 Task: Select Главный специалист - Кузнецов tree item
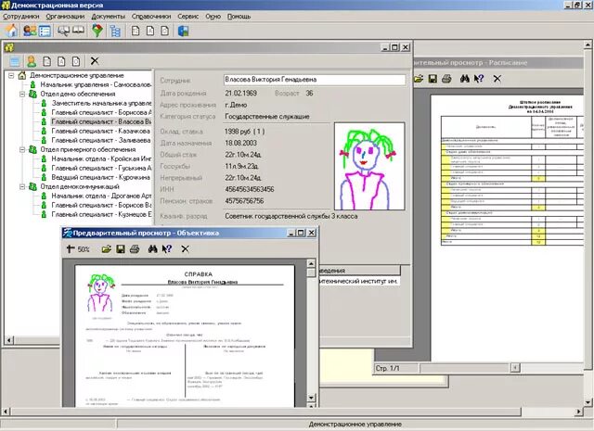101,214
